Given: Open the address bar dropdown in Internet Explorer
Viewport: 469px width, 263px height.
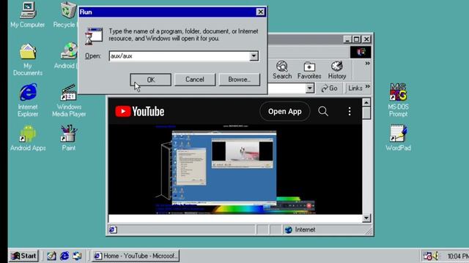Looking at the screenshot, I should [x=310, y=88].
